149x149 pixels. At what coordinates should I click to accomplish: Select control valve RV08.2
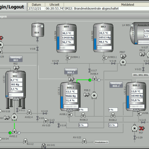tap(113, 115)
